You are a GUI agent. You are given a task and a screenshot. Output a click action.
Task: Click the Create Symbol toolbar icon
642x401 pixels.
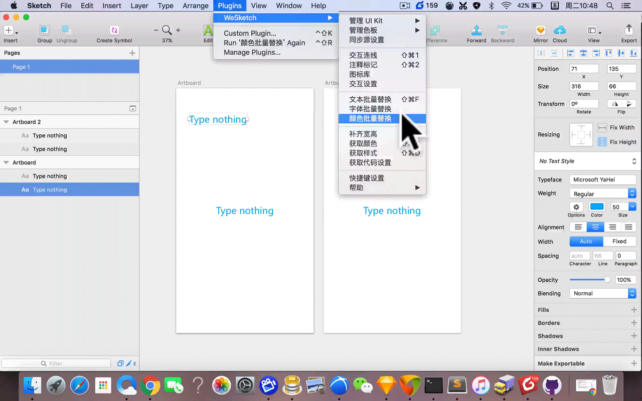point(114,30)
